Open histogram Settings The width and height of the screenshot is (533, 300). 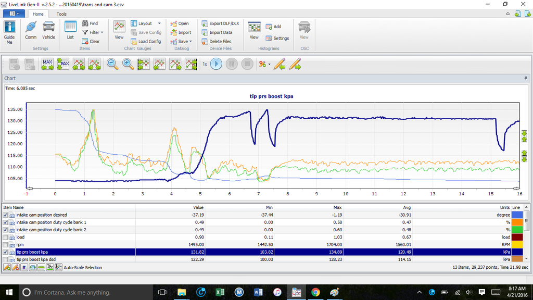tap(277, 39)
